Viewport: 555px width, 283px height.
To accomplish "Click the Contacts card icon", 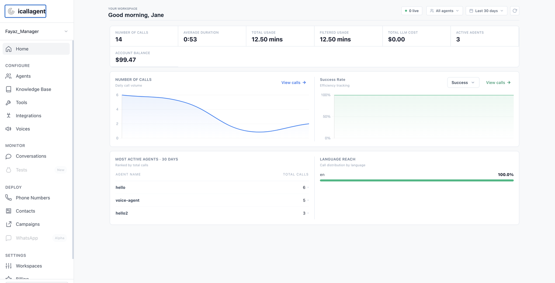I will (x=9, y=211).
